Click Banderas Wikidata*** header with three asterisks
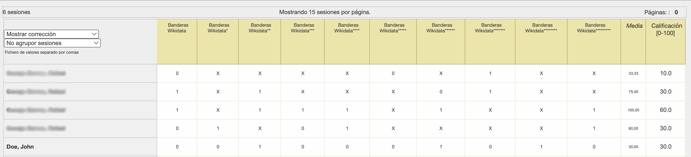Image resolution: width=691 pixels, height=157 pixels. pos(303,28)
